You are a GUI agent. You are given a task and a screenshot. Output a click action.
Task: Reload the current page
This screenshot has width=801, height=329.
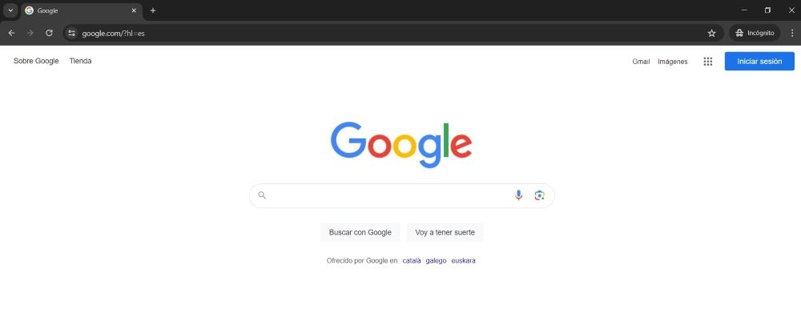click(x=49, y=33)
